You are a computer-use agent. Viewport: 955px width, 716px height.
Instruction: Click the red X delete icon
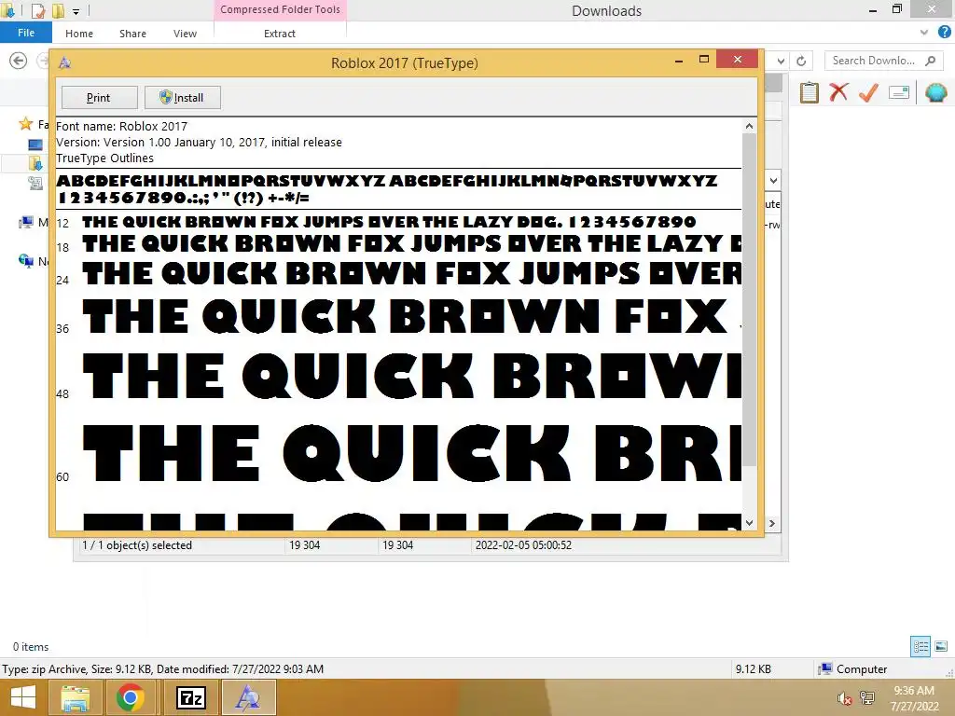click(838, 92)
